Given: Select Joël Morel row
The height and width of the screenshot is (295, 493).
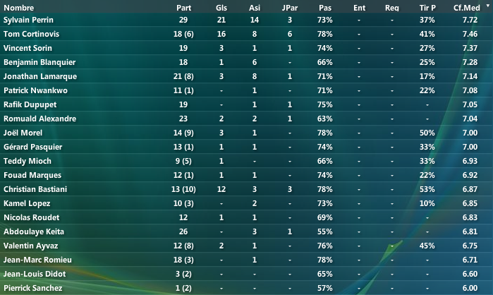Looking at the screenshot, I should pos(247,133).
